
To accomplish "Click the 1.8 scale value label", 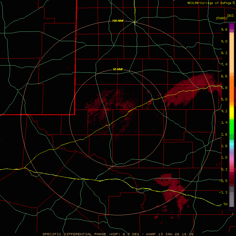I will tap(224, 146).
